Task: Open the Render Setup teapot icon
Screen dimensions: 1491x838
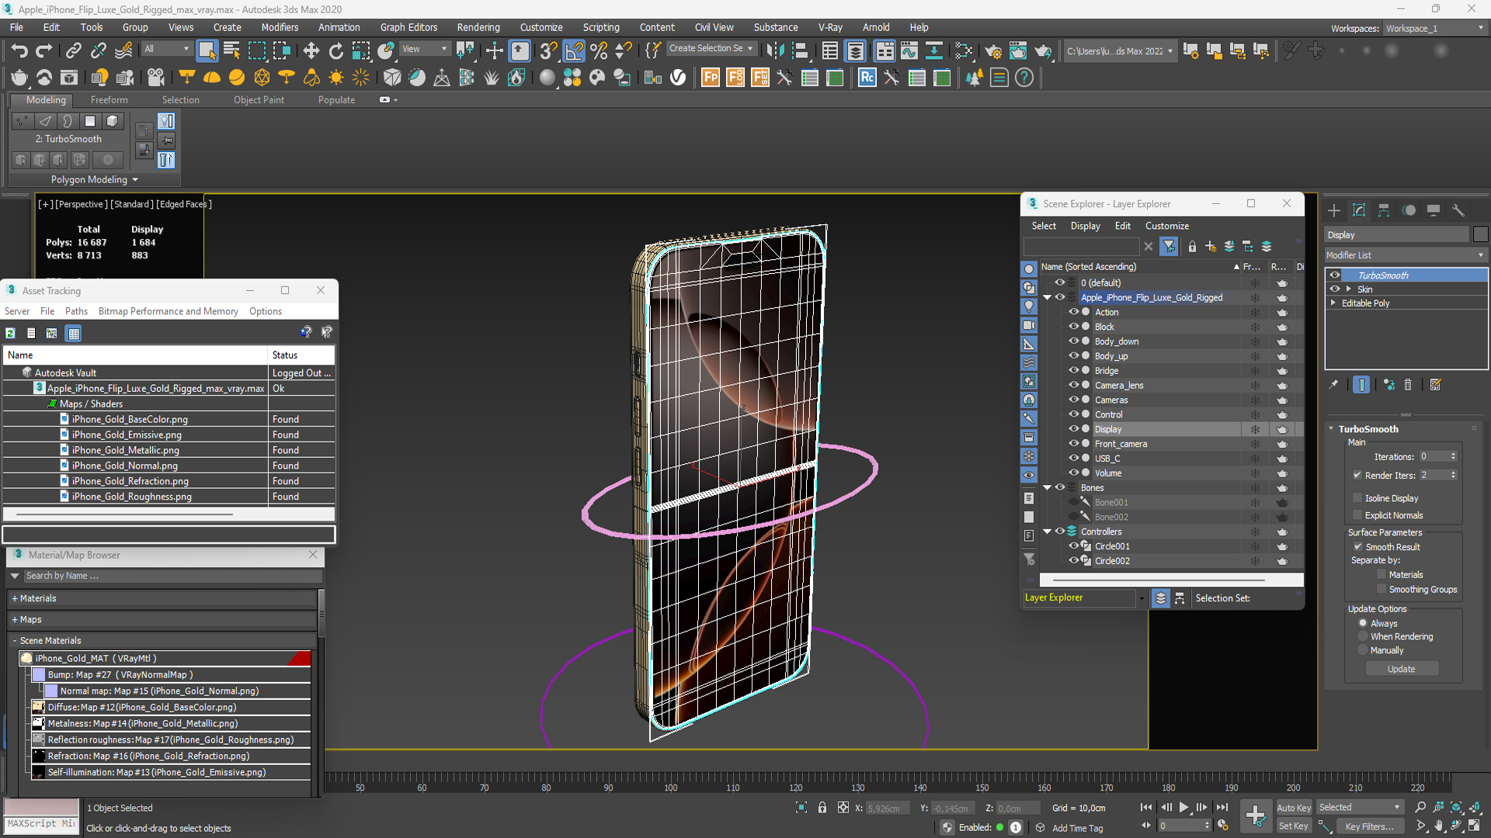Action: (x=992, y=51)
